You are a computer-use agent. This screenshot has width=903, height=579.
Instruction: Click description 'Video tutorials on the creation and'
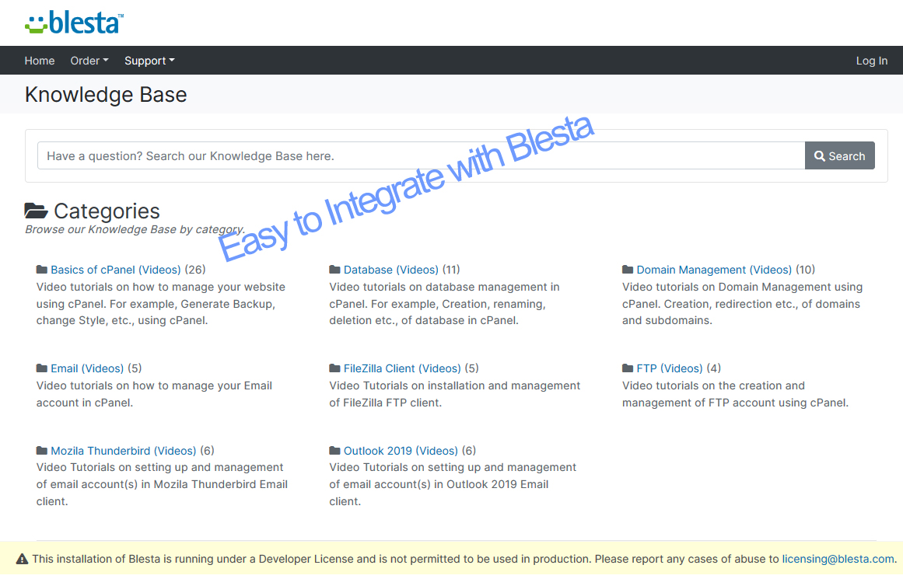(x=713, y=385)
